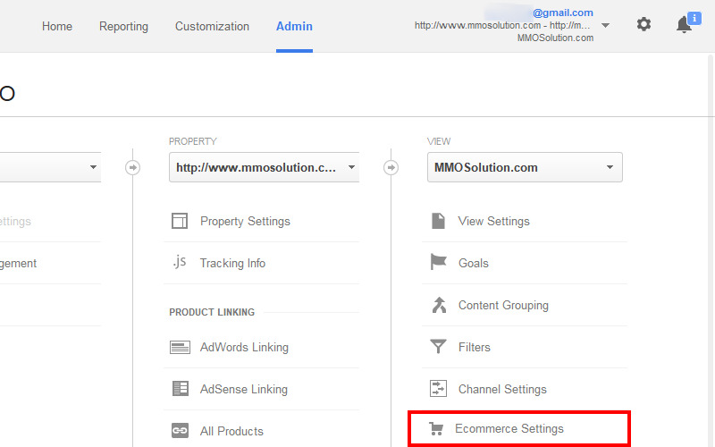Click arrow circle between Property and View columns
This screenshot has height=447, width=715.
pyautogui.click(x=391, y=167)
